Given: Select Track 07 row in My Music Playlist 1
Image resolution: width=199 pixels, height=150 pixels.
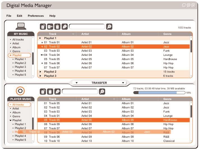Looking at the screenshot, I should coord(114,67).
